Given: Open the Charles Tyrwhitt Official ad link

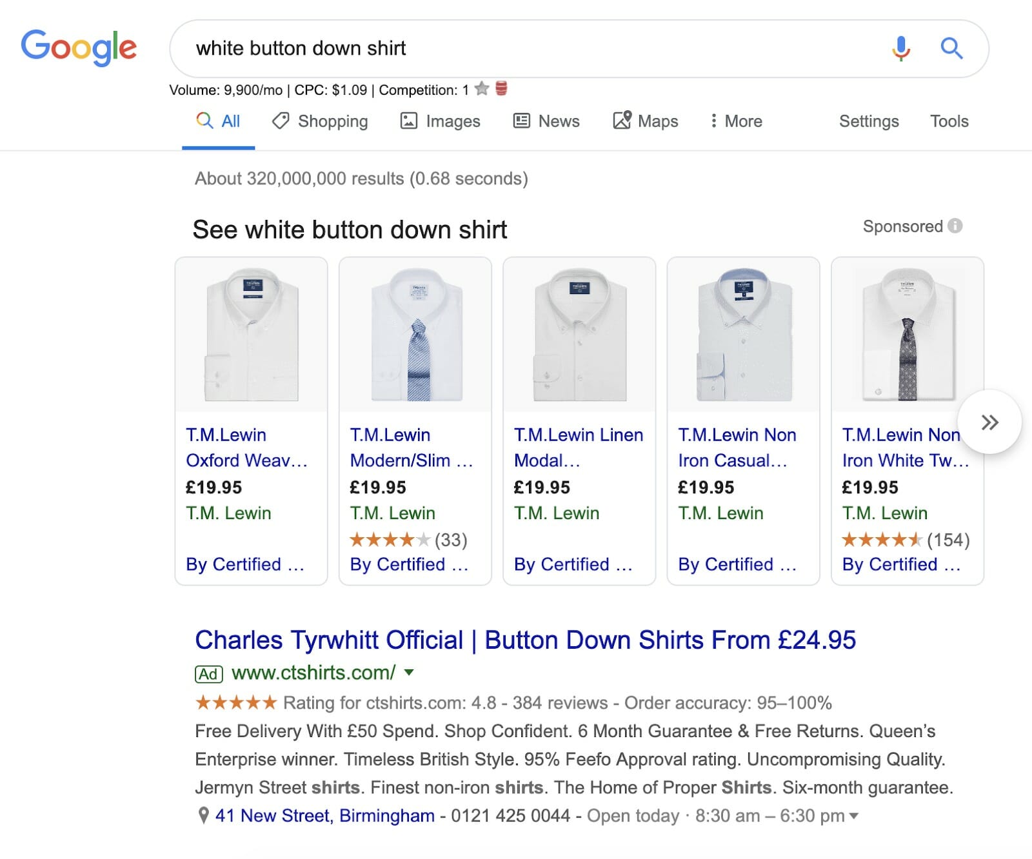Looking at the screenshot, I should pyautogui.click(x=525, y=640).
